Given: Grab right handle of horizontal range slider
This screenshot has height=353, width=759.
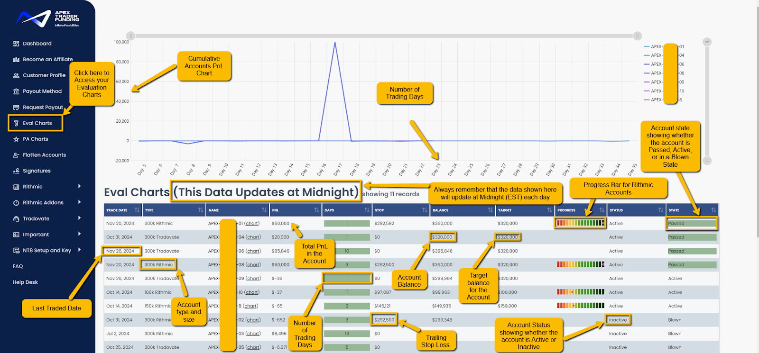Looking at the screenshot, I should (x=638, y=36).
